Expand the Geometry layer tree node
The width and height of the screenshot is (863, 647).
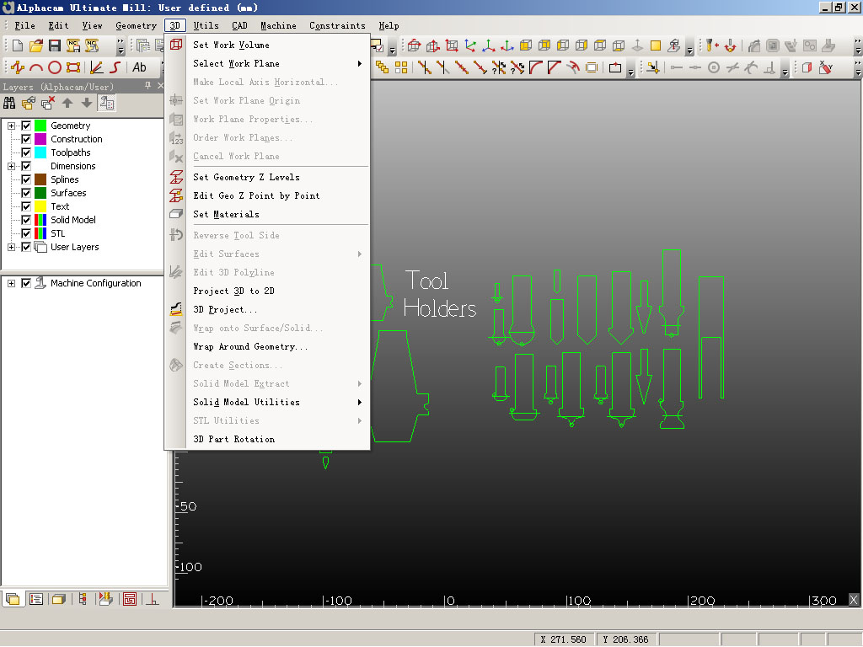(11, 126)
